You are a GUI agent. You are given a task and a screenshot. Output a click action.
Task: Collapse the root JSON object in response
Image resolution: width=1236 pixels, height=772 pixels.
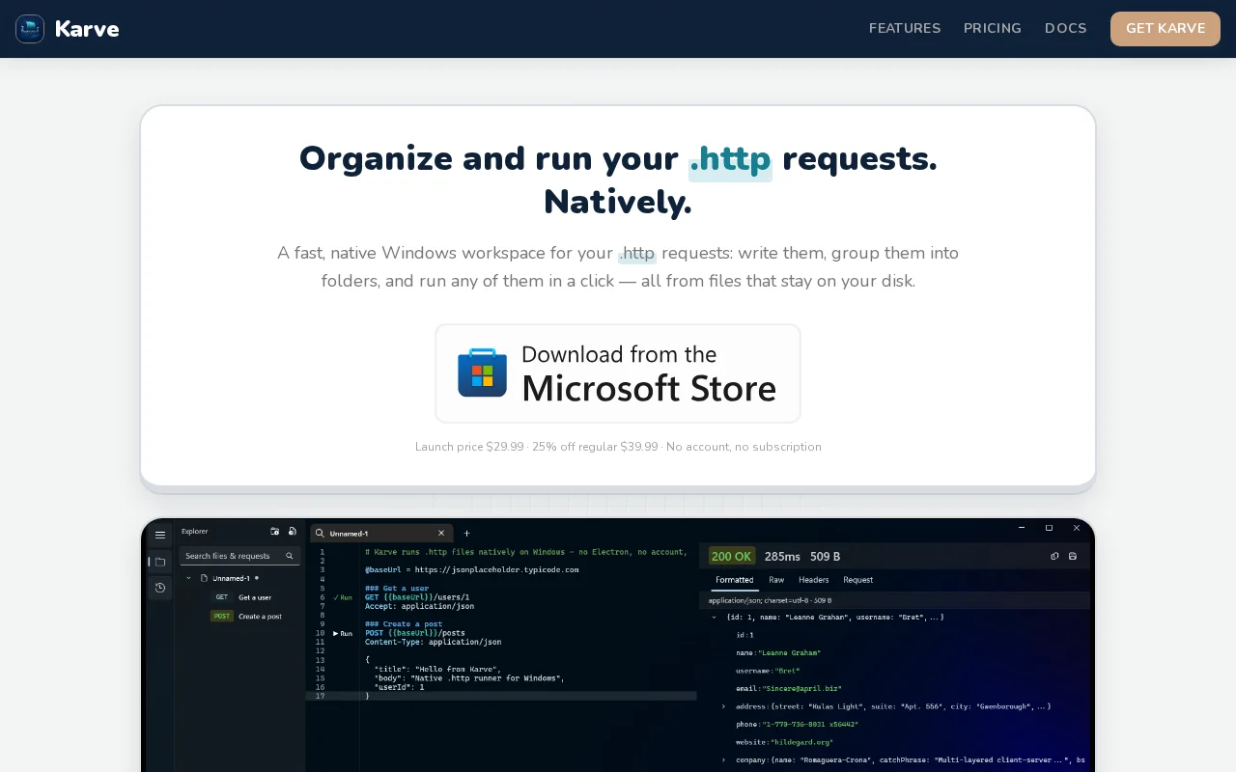point(715,617)
